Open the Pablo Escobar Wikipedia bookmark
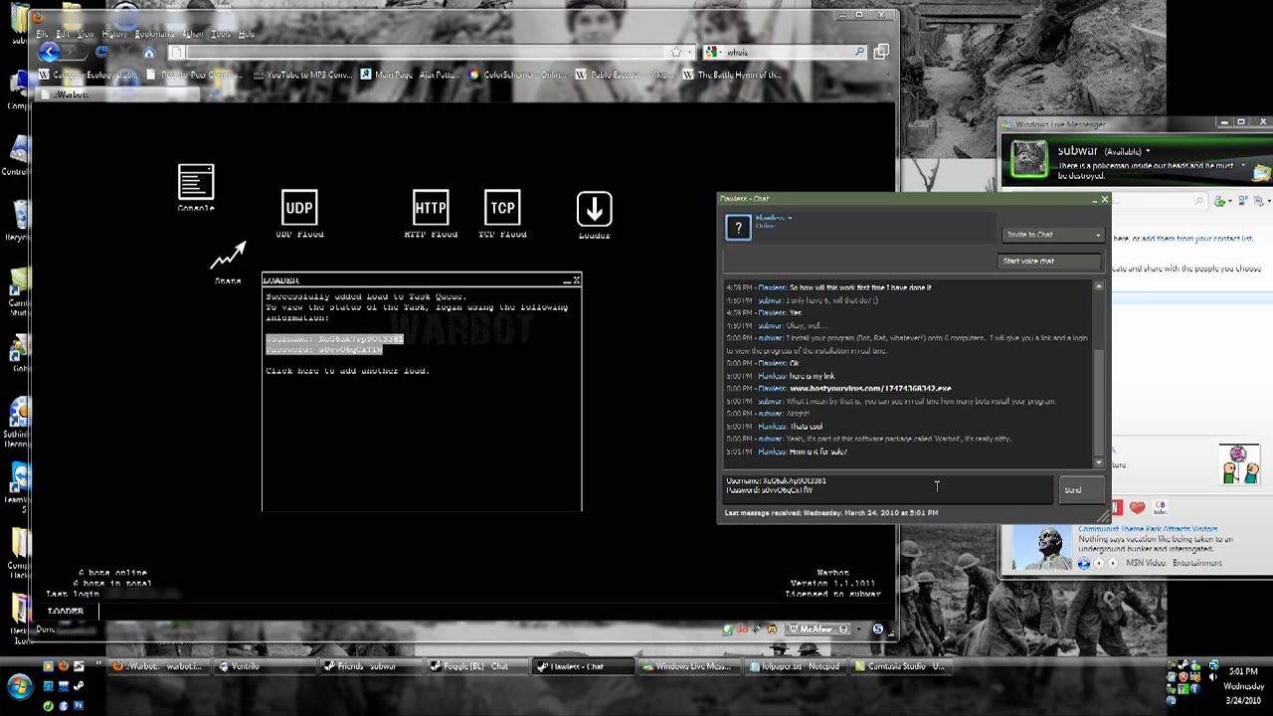Viewport: 1273px width, 716px height. (627, 75)
